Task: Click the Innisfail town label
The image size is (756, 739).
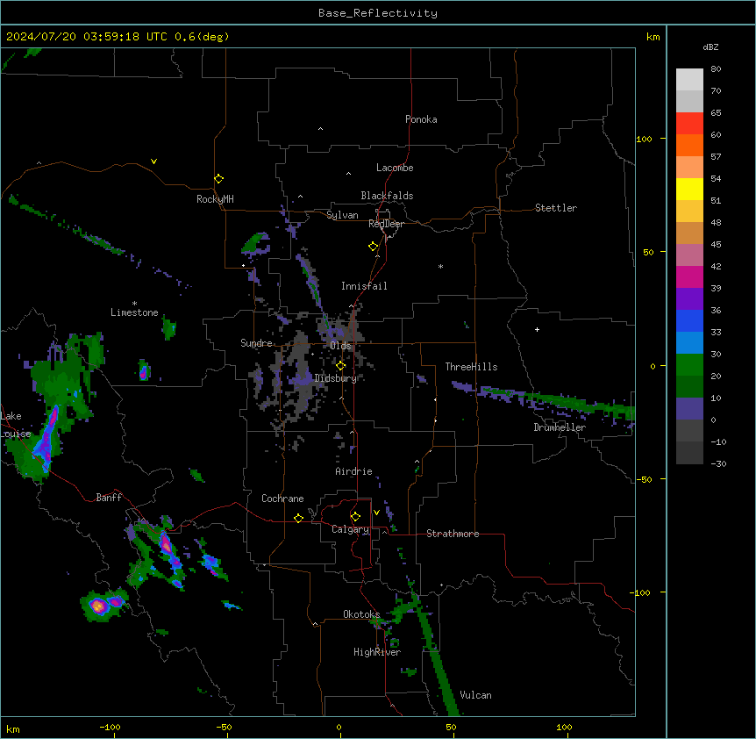Action: (x=364, y=286)
